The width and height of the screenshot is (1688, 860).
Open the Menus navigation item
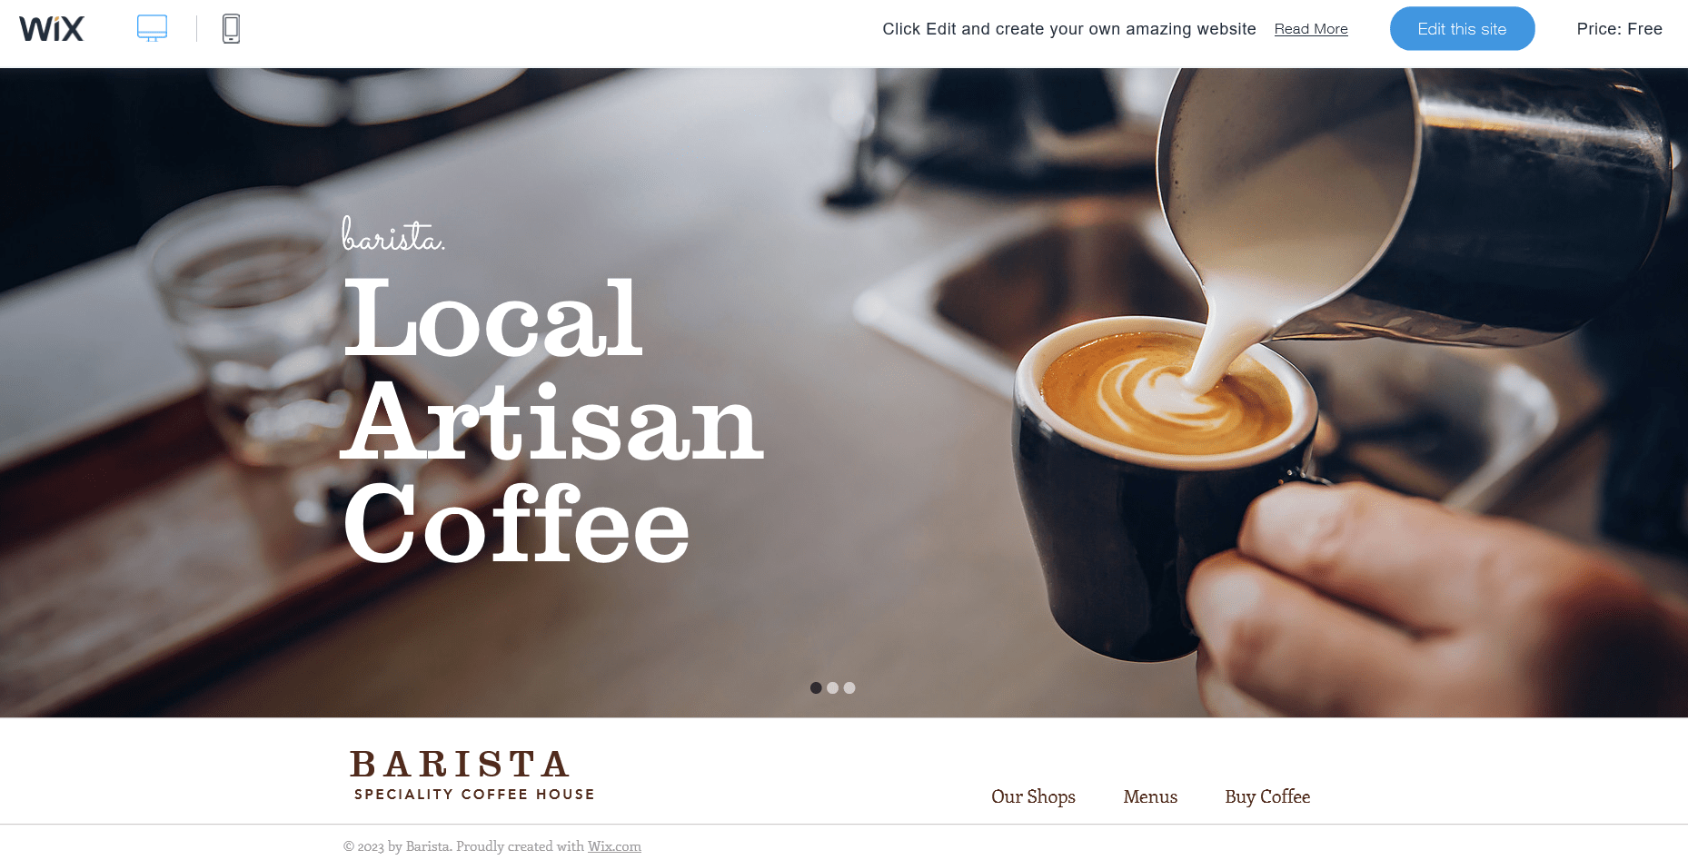[1150, 796]
